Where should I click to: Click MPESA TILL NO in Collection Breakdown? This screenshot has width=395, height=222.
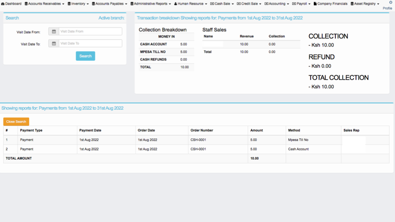click(x=153, y=52)
